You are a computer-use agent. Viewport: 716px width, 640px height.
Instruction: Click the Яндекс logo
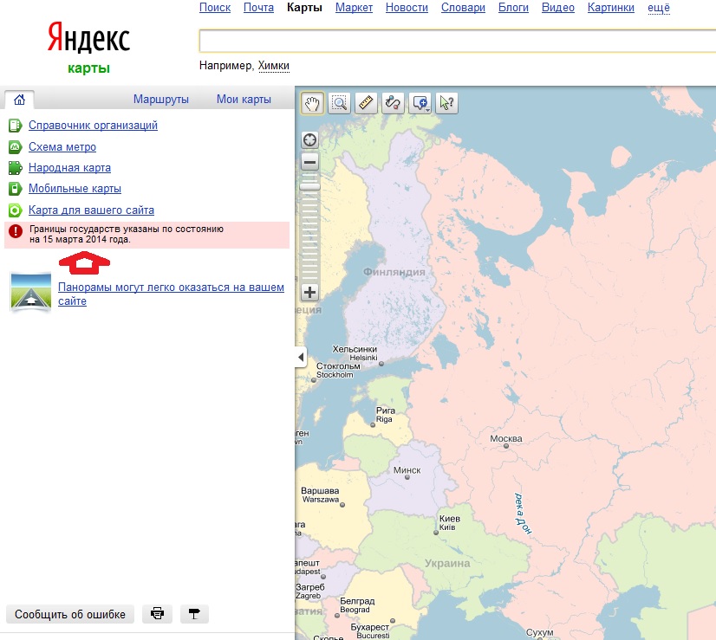88,37
